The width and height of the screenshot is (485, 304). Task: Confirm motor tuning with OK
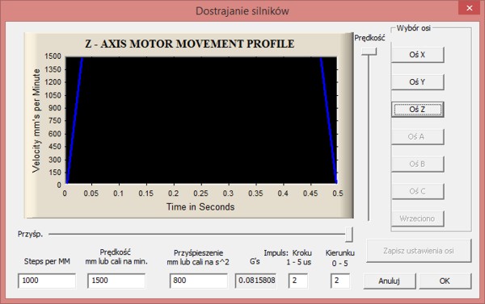[445, 281]
